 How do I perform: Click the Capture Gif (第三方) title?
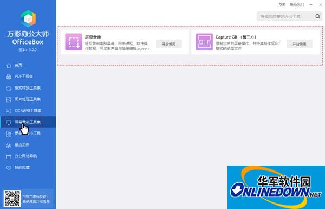pos(236,37)
